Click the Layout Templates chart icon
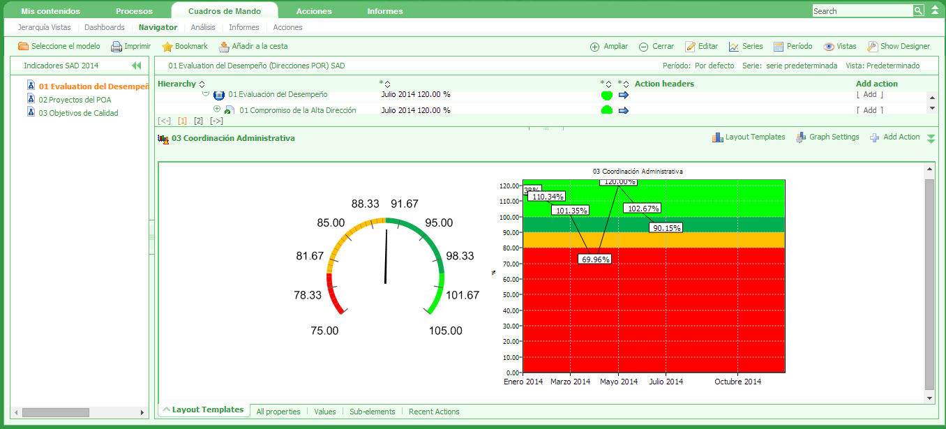 (717, 137)
